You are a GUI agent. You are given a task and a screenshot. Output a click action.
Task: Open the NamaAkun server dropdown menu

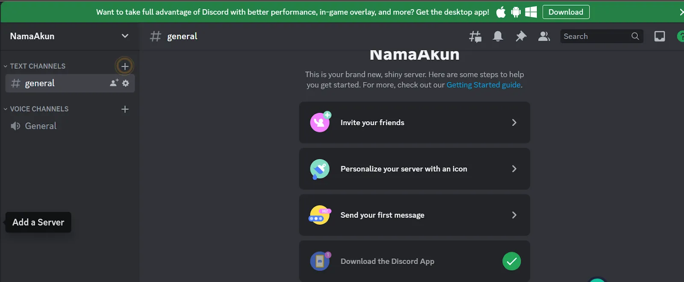pyautogui.click(x=125, y=36)
